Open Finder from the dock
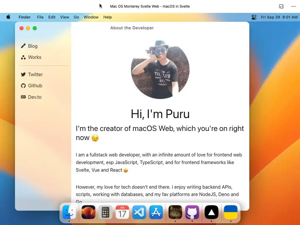300x225 pixels. [x=69, y=212]
